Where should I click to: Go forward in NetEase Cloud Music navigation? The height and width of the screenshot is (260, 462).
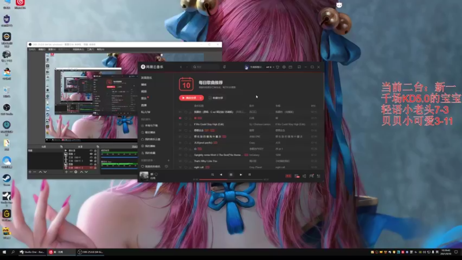pyautogui.click(x=187, y=67)
